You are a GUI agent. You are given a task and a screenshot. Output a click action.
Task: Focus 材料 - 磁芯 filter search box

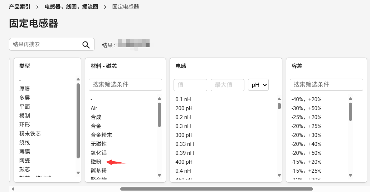click(x=125, y=85)
